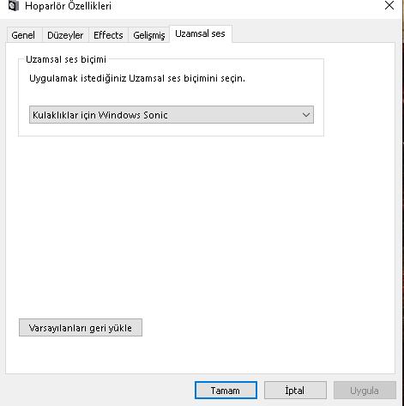The height and width of the screenshot is (406, 404).
Task: Click the empty title bar area beside close button
Action: pos(246,6)
